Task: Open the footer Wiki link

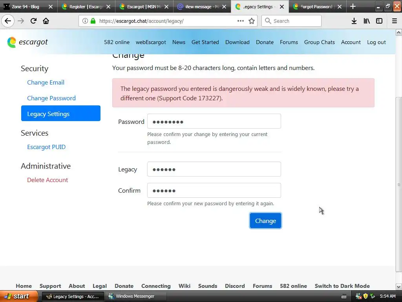Action: tap(185, 286)
